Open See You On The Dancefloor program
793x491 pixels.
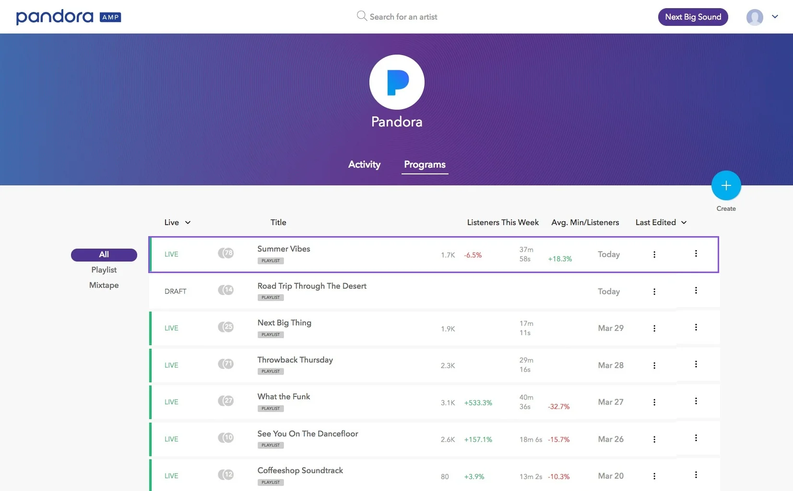click(x=308, y=434)
